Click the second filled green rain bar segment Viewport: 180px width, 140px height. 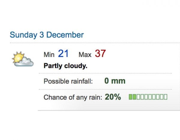[x=134, y=97]
